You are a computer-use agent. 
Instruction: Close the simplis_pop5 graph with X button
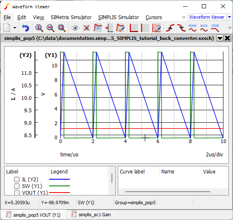[227, 38]
